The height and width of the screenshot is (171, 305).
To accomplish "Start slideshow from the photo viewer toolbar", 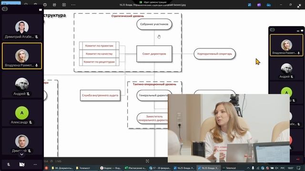I will click(x=64, y=5).
